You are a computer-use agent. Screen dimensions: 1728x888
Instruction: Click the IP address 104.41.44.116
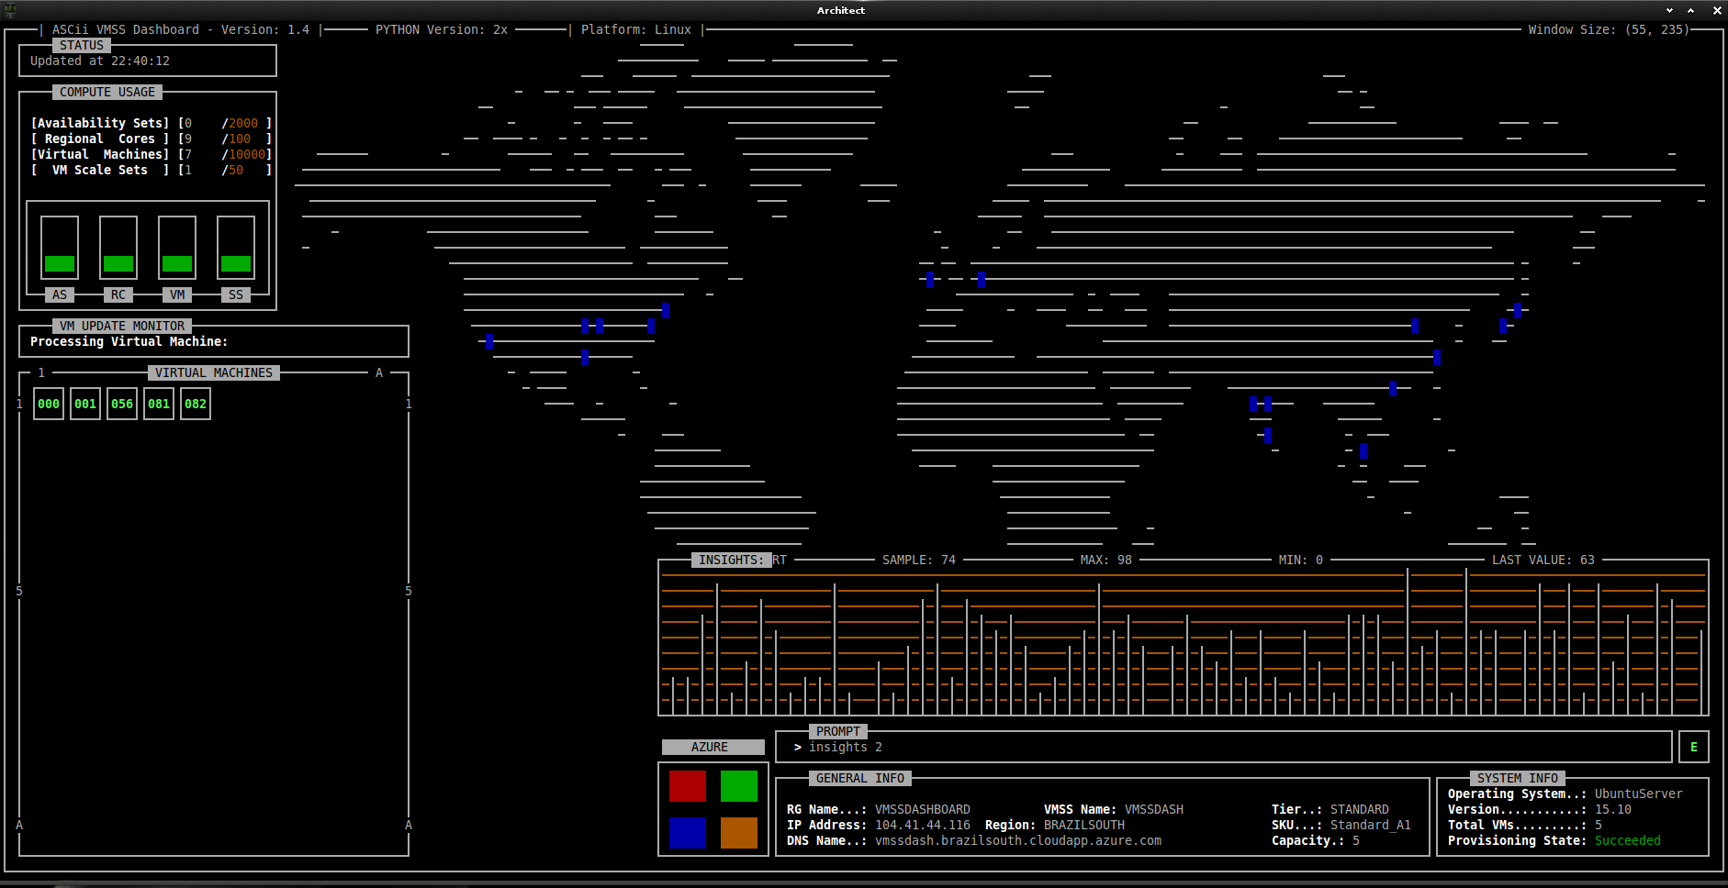tap(922, 825)
